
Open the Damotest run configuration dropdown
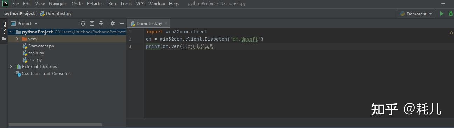tap(416, 14)
